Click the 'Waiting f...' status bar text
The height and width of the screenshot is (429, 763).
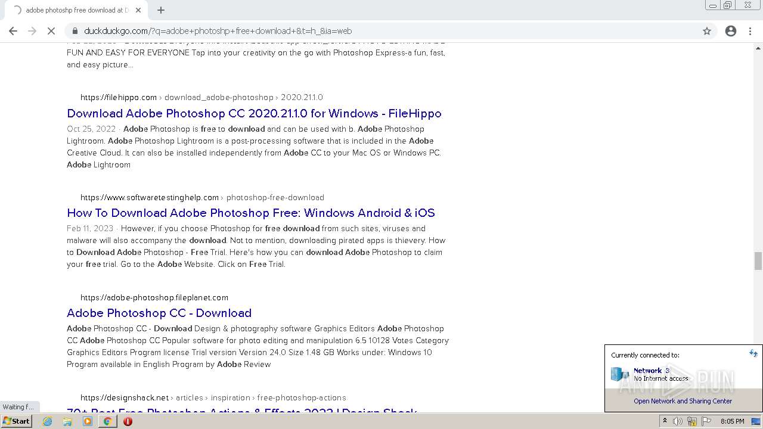coord(17,407)
